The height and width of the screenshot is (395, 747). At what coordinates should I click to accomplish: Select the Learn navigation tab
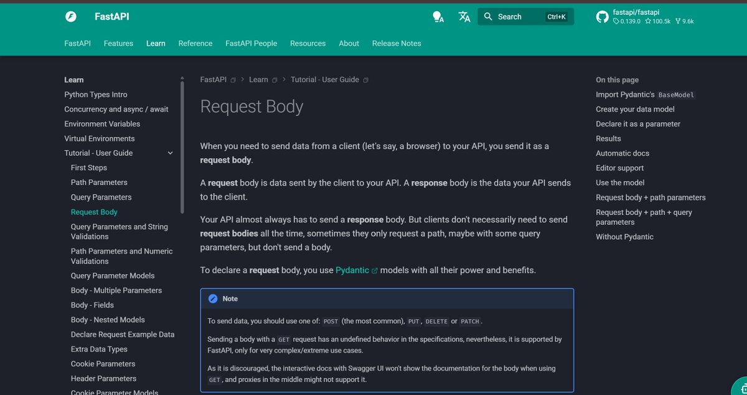click(156, 44)
